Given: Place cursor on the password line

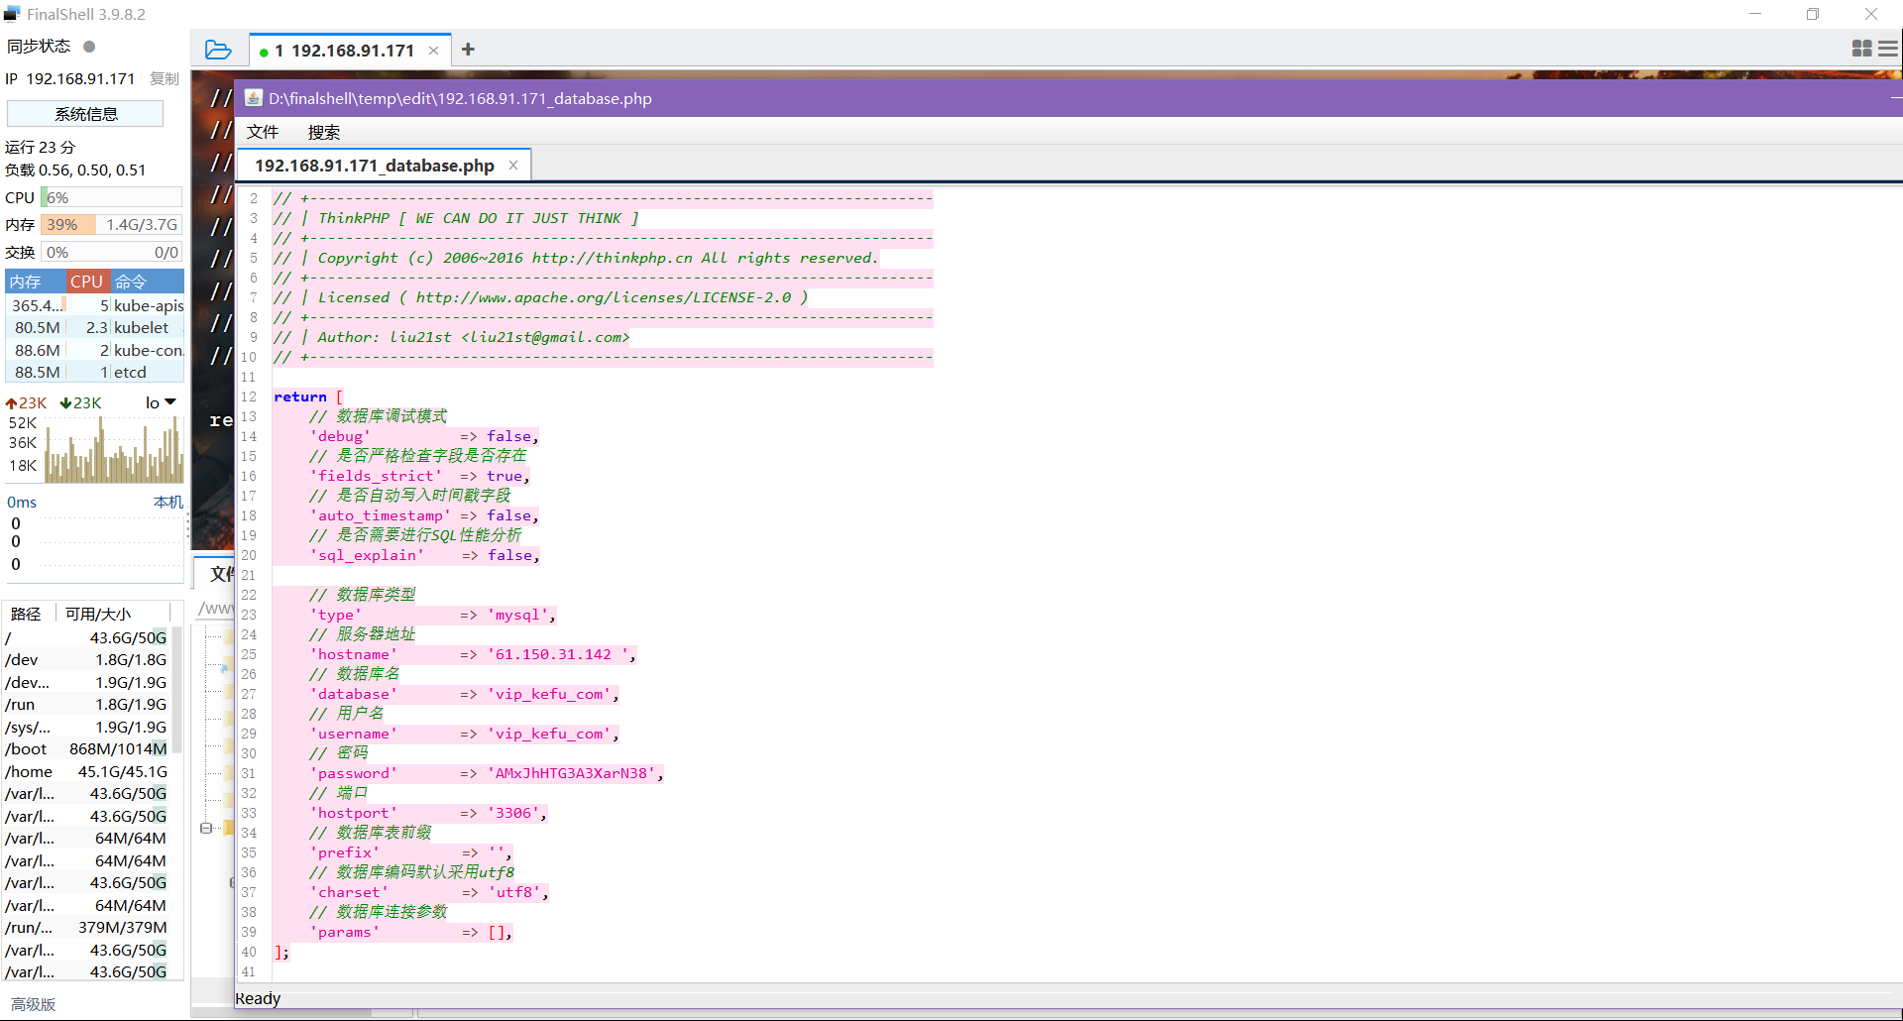Looking at the screenshot, I should point(486,773).
